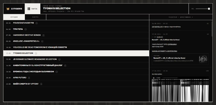The width and height of the screenshot is (216, 105).
Task: Open info for АМФИТОМИНЫ BY DJ КОНСТРУКТИВНЫЙ ДИАЛОГ
Action: coord(65,66)
